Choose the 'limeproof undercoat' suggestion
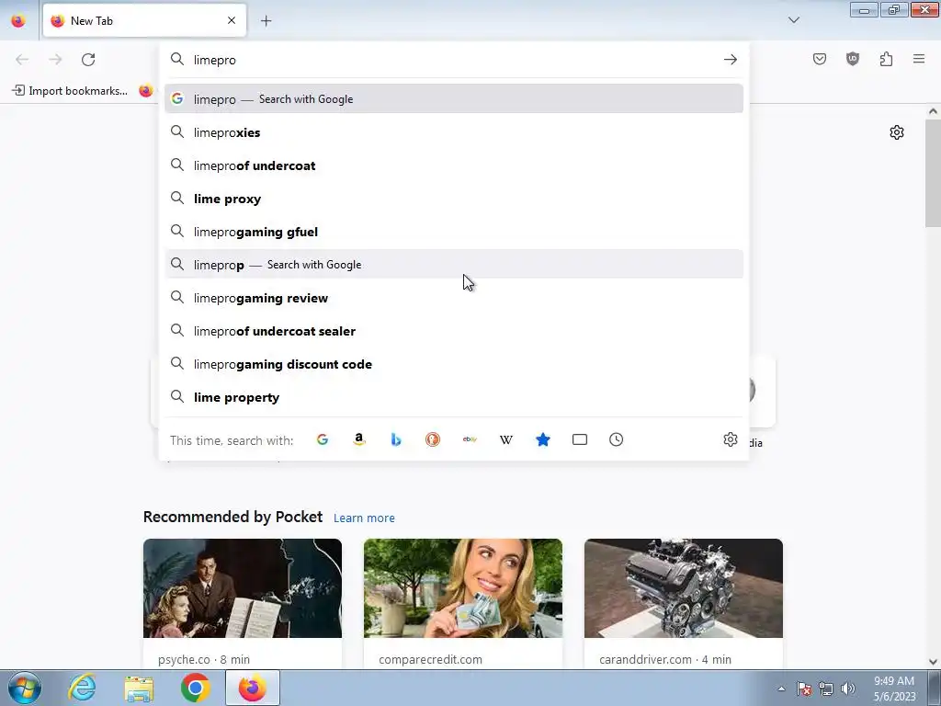This screenshot has width=941, height=706. (x=454, y=165)
